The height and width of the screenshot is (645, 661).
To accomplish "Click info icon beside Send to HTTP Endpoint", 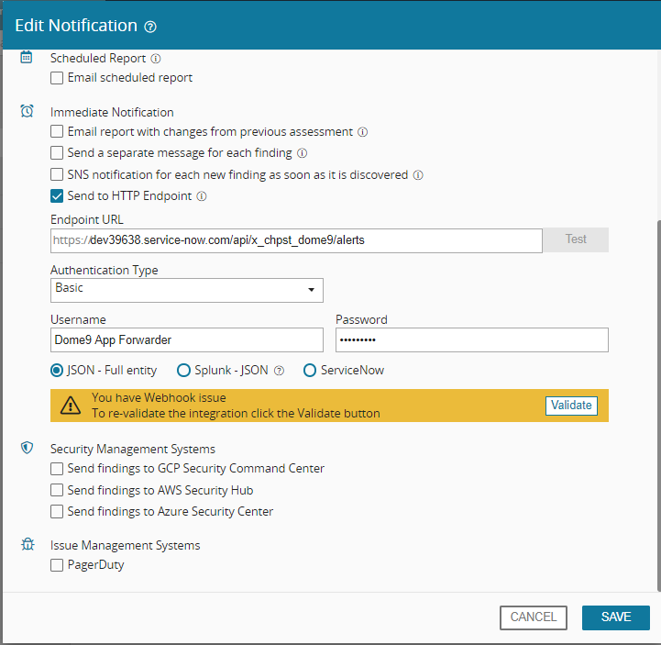I will [x=202, y=196].
